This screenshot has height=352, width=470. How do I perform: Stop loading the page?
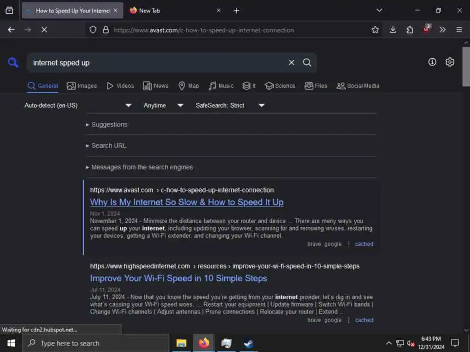(x=44, y=30)
